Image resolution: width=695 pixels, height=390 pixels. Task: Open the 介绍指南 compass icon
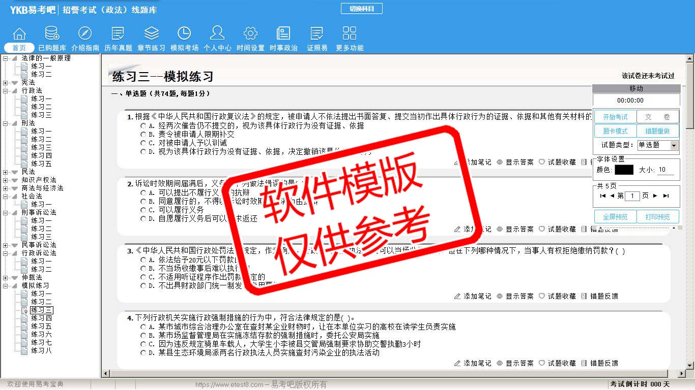pos(85,34)
